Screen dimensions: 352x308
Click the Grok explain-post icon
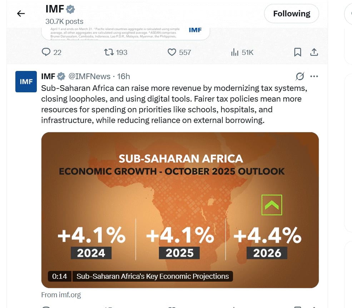pyautogui.click(x=300, y=76)
